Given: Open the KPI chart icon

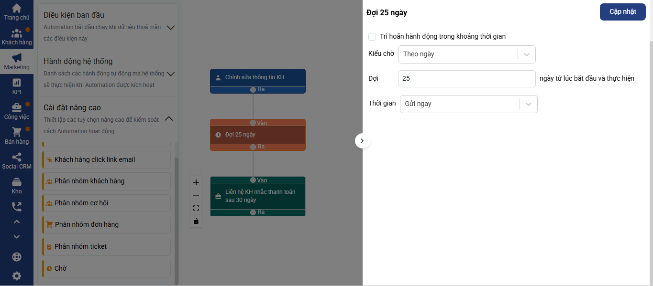Looking at the screenshot, I should click(x=16, y=83).
